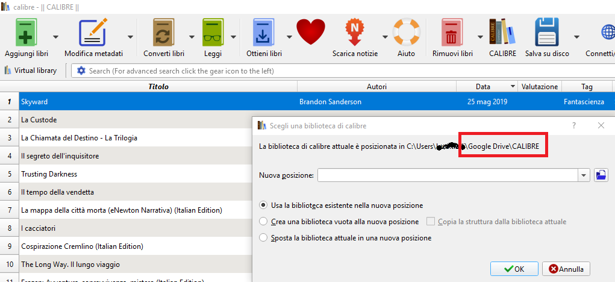Click the help question mark in dialog
The width and height of the screenshot is (615, 282).
click(574, 125)
